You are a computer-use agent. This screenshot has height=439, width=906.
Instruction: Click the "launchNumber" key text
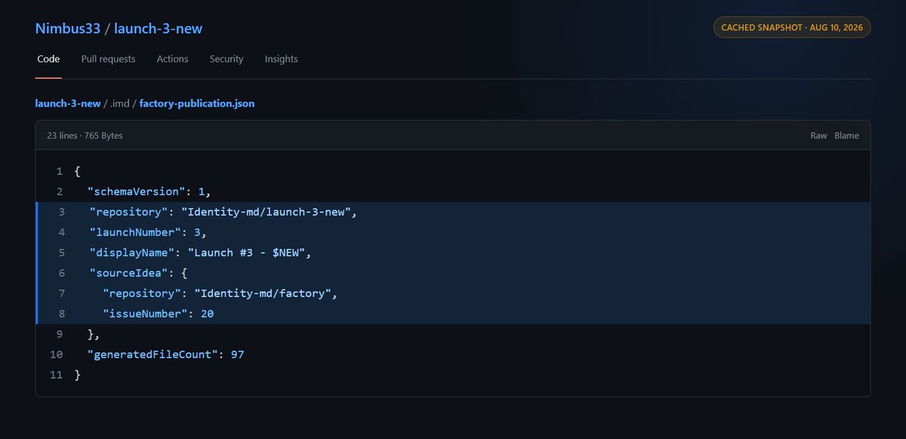point(136,232)
